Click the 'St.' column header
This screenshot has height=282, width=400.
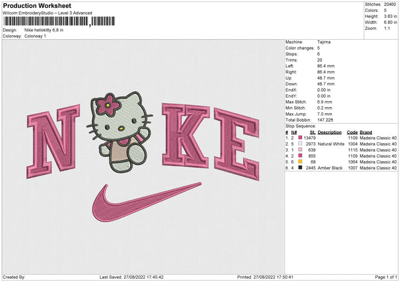[x=313, y=132]
